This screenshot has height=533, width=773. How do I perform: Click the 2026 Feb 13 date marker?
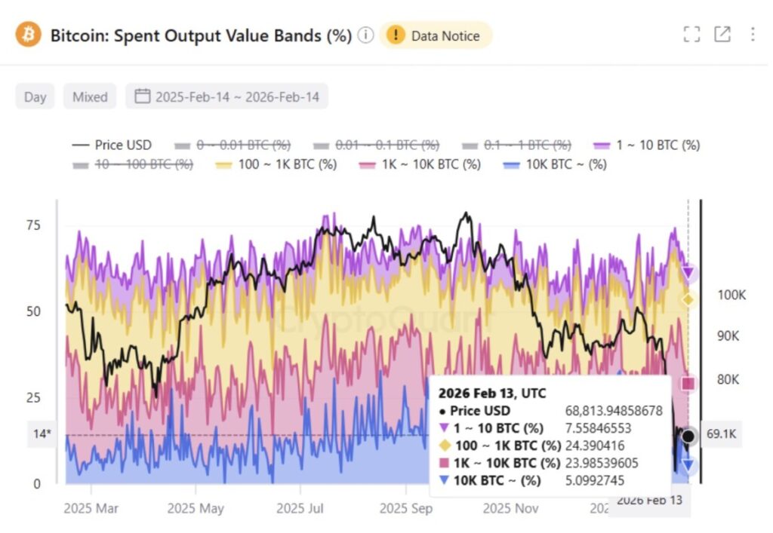[649, 501]
